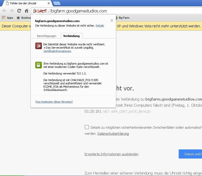Click the text 'Die Verbindung verwendet TLS 1.2.'
This screenshot has width=202, height=176.
click(x=65, y=73)
